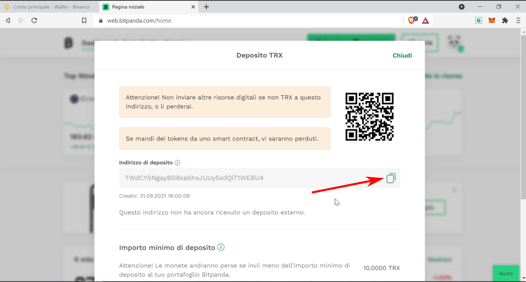Close the Deposito TRX dialog via Chiudi
Screen dimensions: 526x282
point(402,55)
